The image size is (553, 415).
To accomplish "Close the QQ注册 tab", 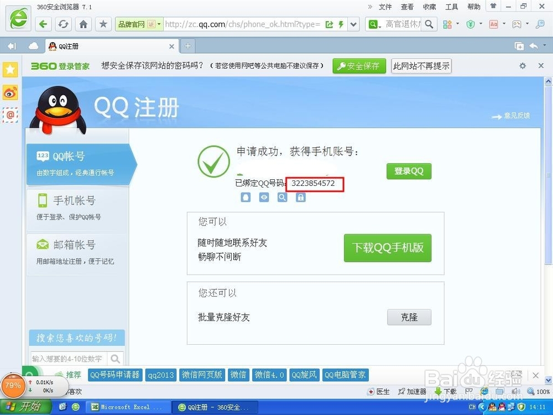I will 171,46.
